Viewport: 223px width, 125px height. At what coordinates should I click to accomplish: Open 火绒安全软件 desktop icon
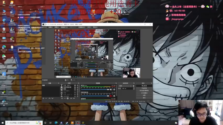pos(12,4)
